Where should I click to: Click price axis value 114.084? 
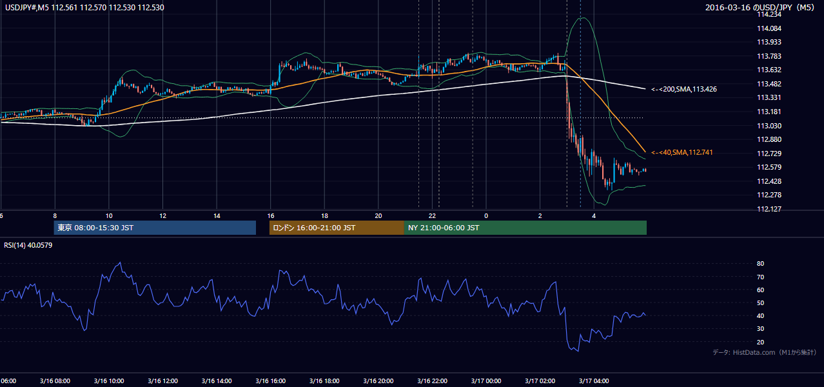[x=769, y=29]
